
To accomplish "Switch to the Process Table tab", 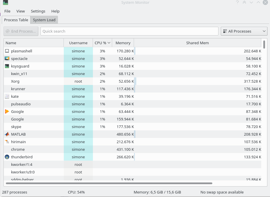I will click(16, 20).
